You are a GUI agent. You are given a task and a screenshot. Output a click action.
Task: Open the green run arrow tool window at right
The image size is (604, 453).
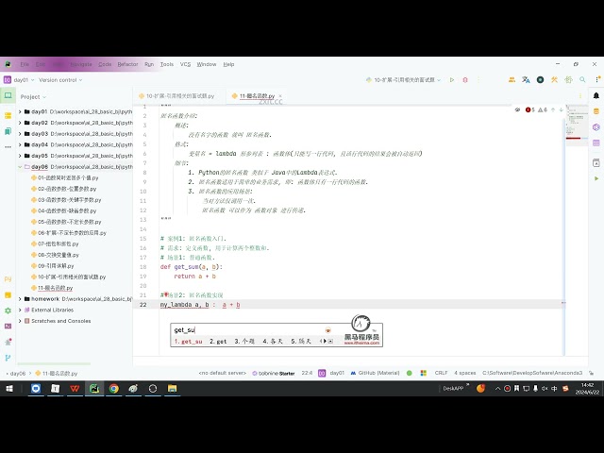[x=596, y=178]
